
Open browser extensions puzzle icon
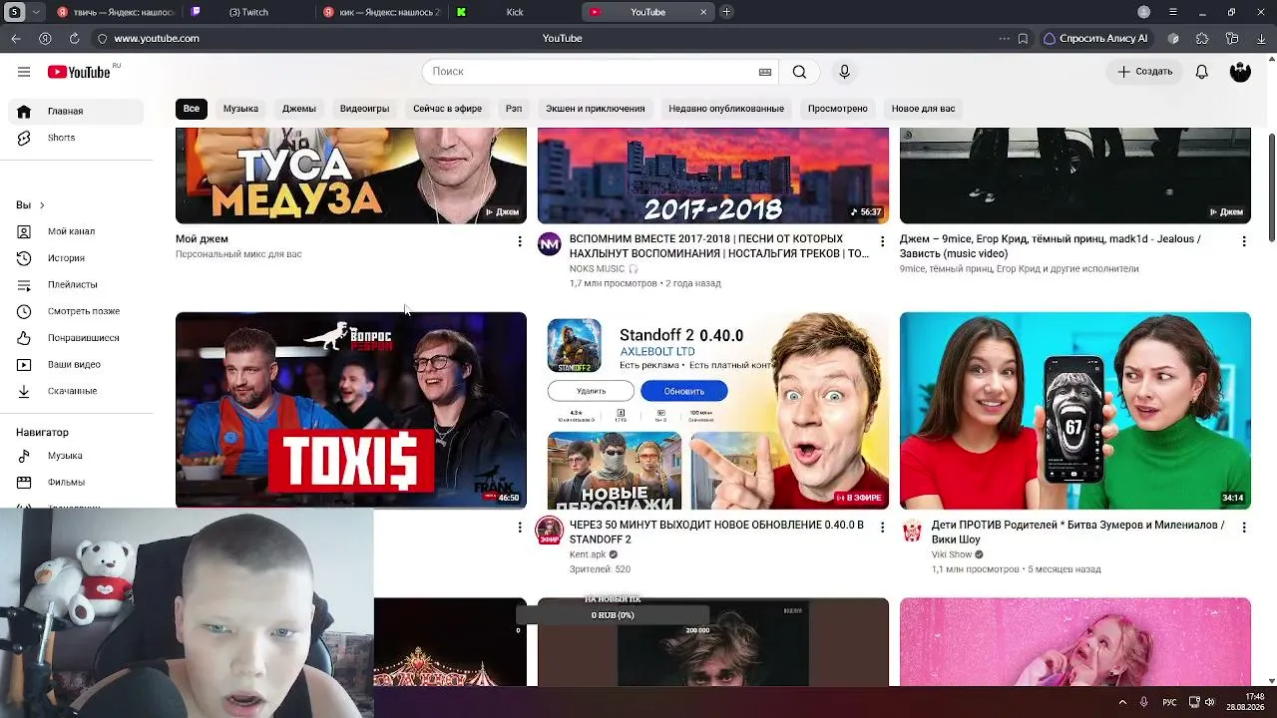click(1202, 38)
